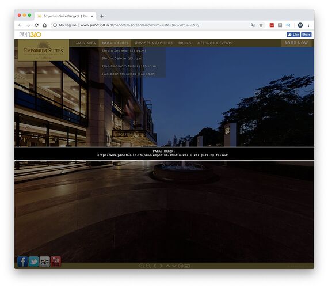Click the Facebook Like button

(x=293, y=35)
